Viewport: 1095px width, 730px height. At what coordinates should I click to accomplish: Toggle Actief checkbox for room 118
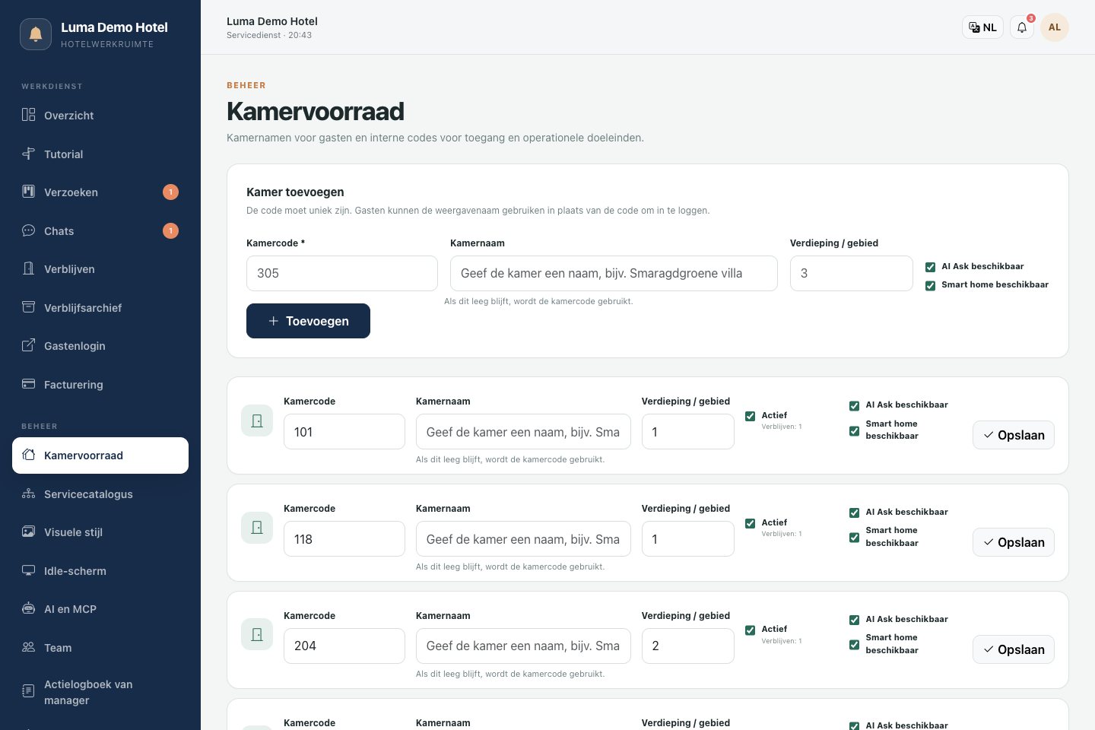pos(750,523)
